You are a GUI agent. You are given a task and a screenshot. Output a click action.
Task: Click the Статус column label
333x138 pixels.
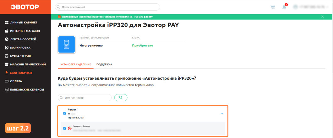point(136,38)
